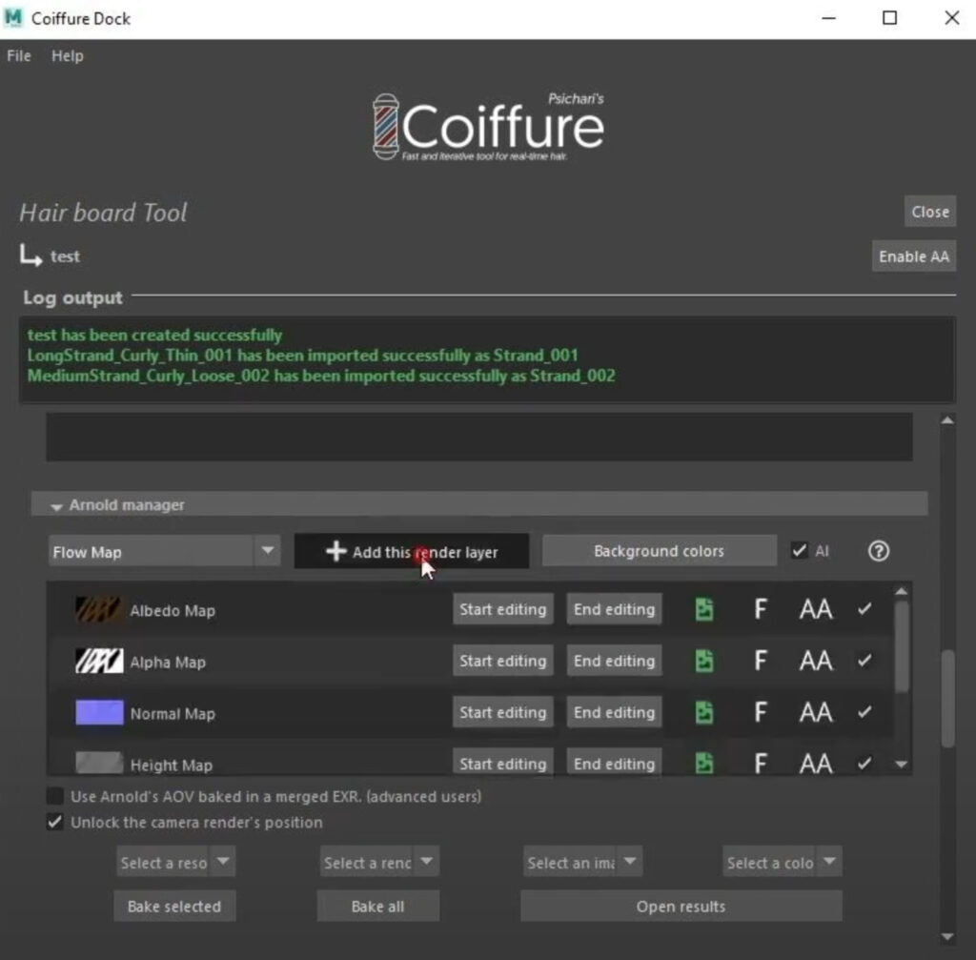Select the Albedo Map thumbnail

click(x=99, y=609)
